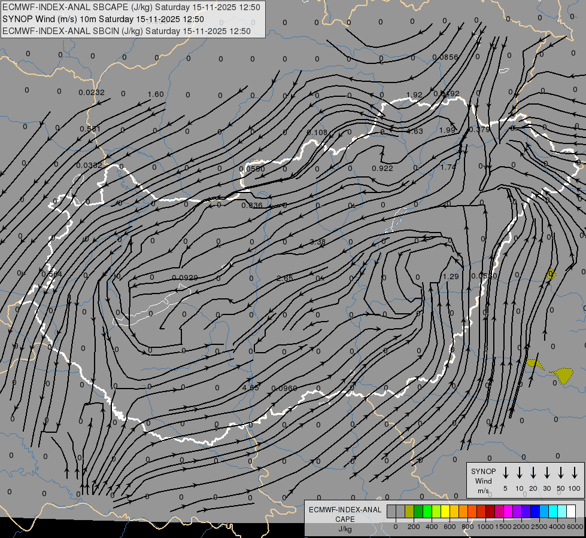Click the map value 0.922
The width and height of the screenshot is (586, 538).
(x=382, y=169)
